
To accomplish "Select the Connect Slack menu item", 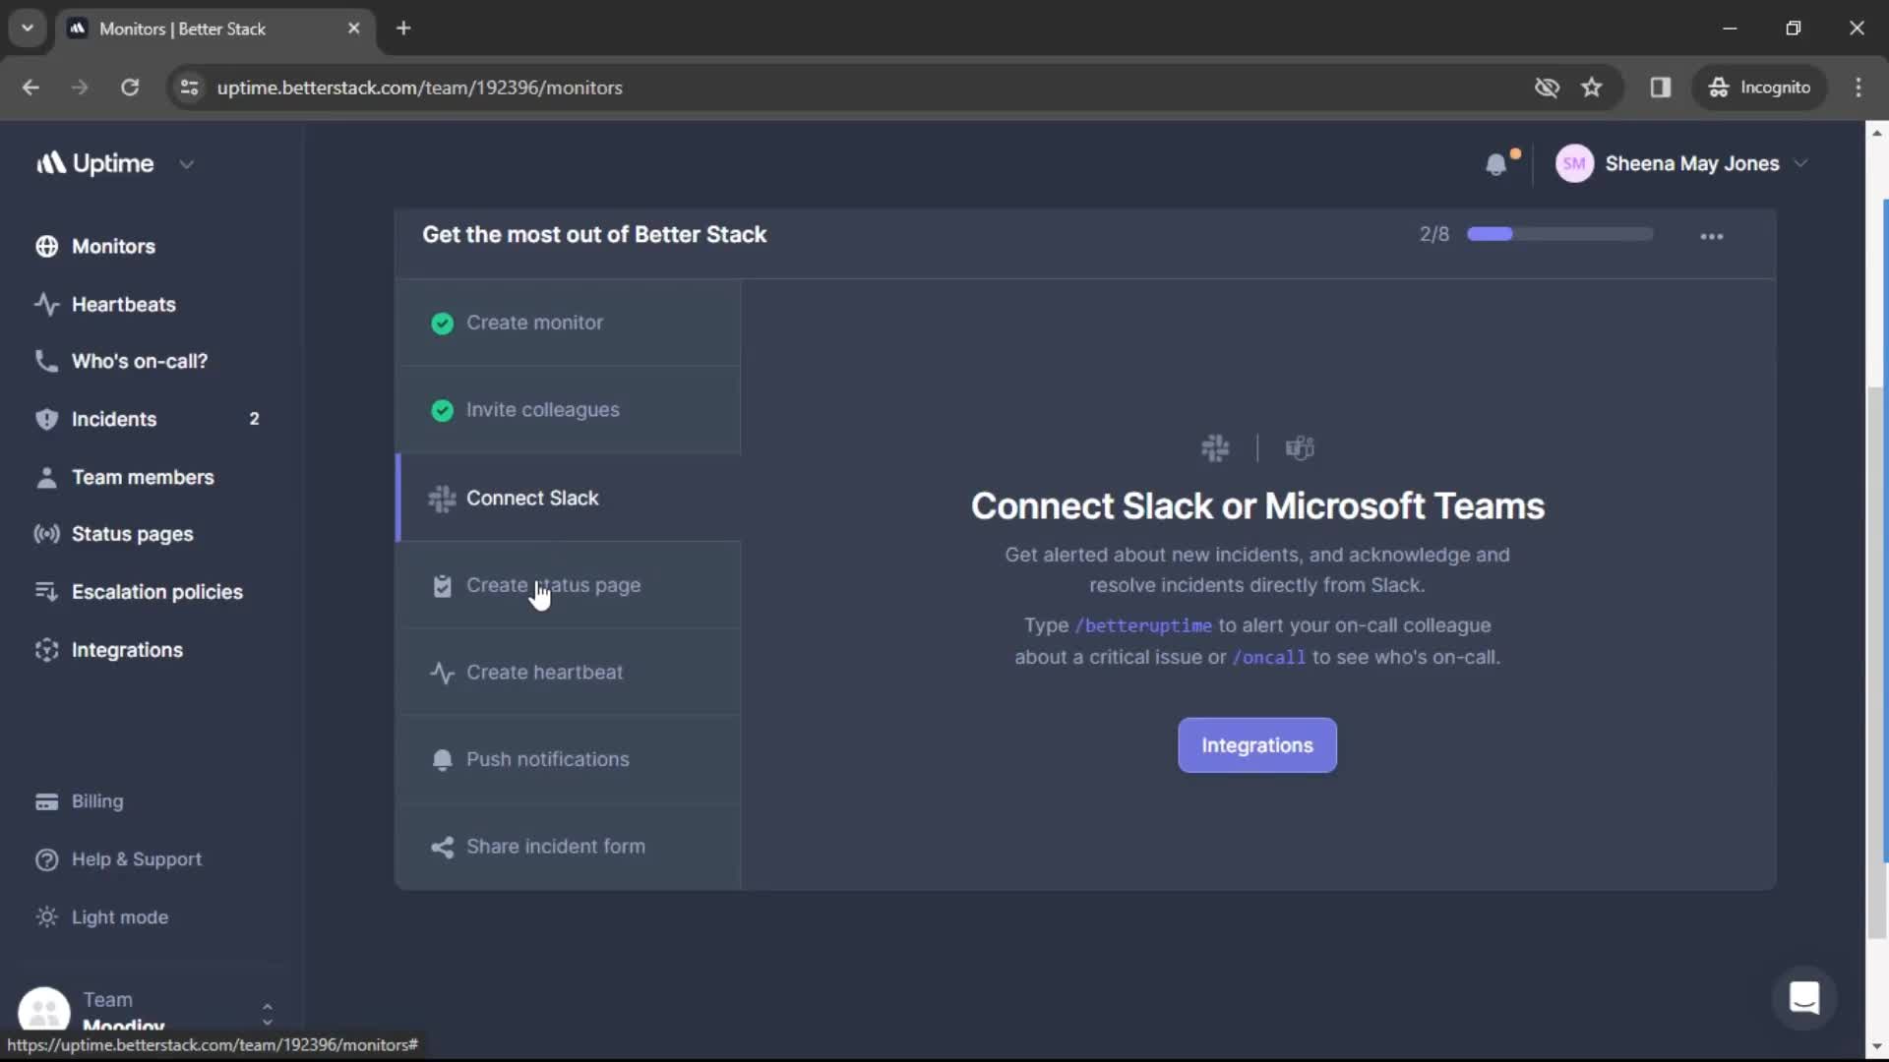I will coord(532,498).
